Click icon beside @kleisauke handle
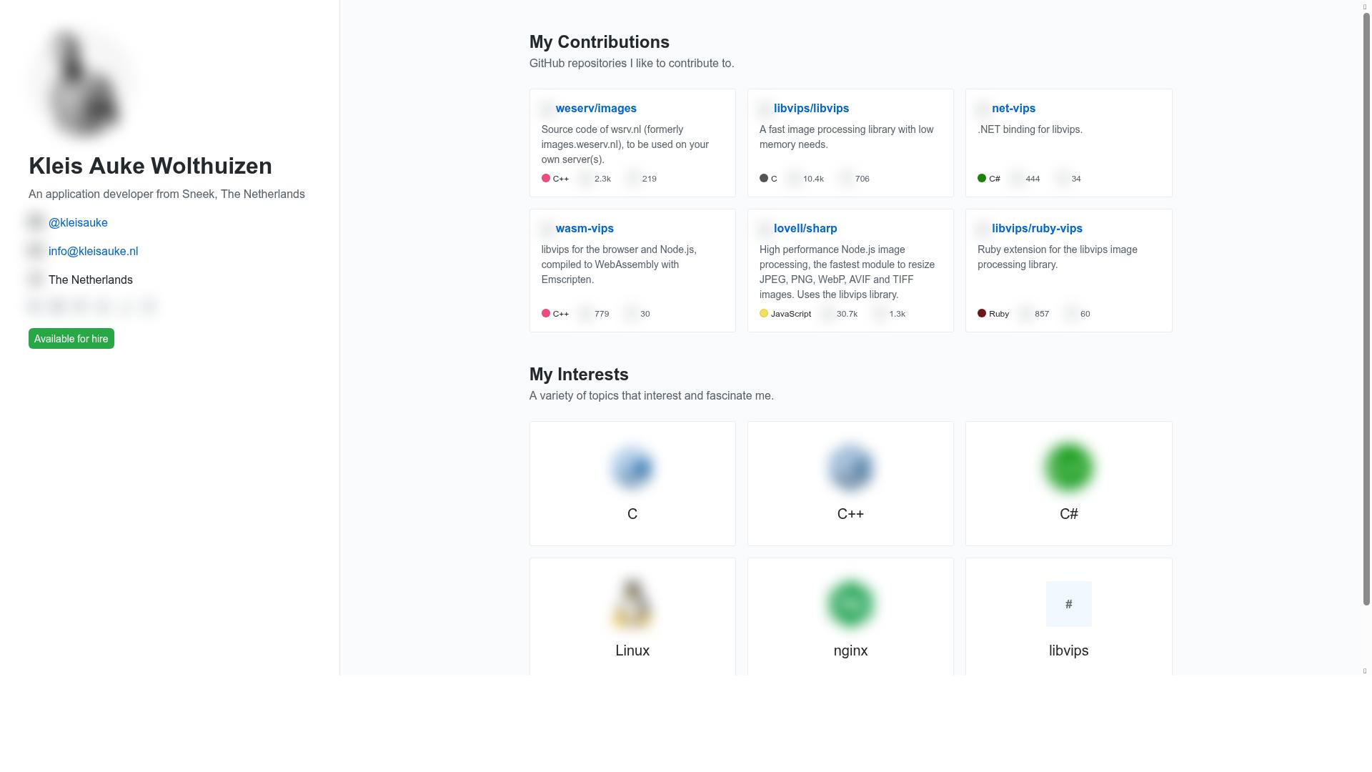The height and width of the screenshot is (772, 1372). click(x=36, y=222)
